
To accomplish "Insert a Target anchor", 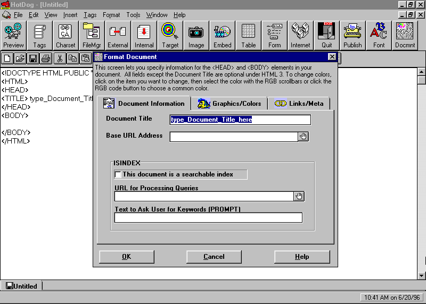I will [170, 36].
